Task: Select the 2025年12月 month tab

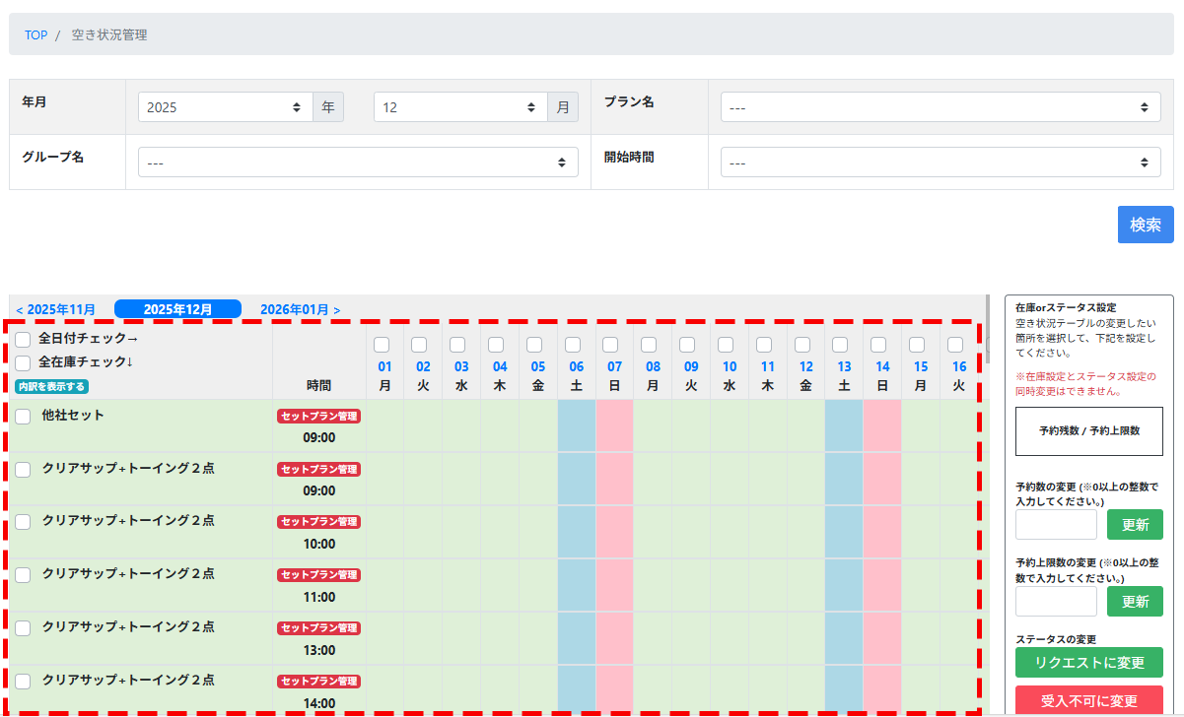Action: 177,309
